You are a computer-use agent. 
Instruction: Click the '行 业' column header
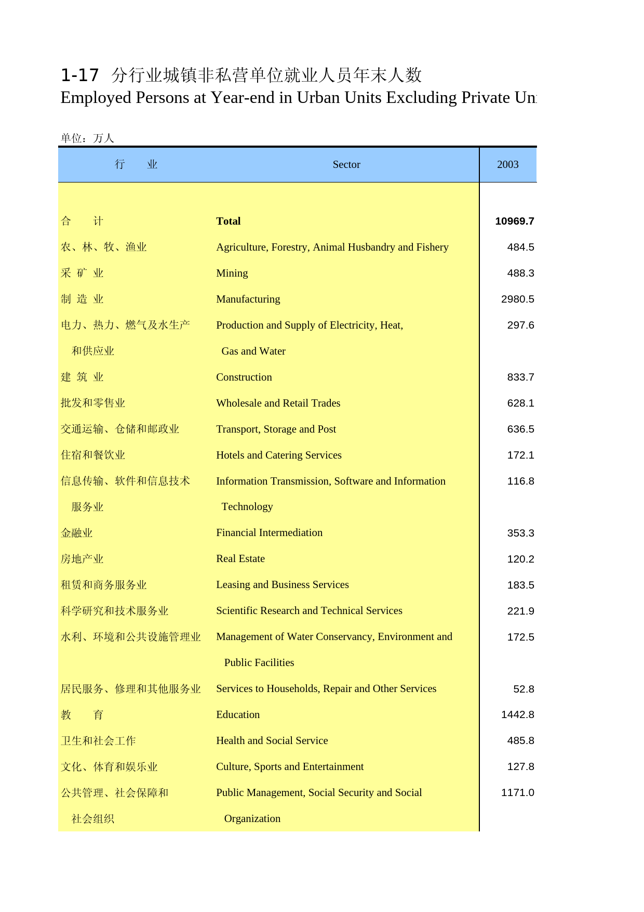136,164
